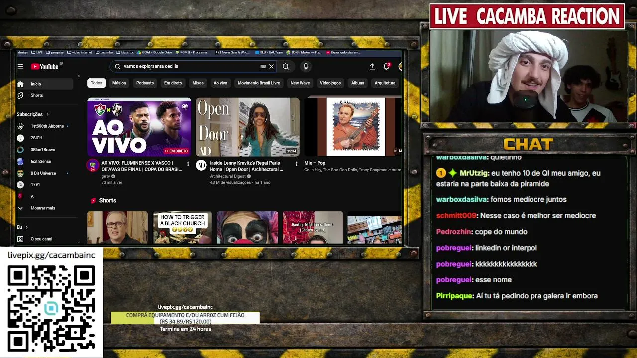Select the Música filter chip
Viewport: 637px width, 358px height.
point(119,83)
